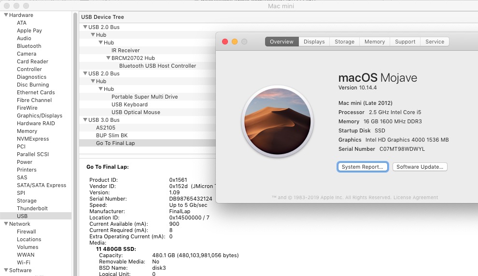478x276 pixels.
Task: Select WWAN under Network
Action: coord(26,255)
